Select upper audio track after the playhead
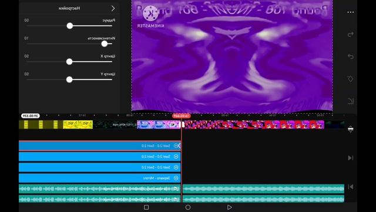This screenshot has height=212, width=376. pos(263,188)
